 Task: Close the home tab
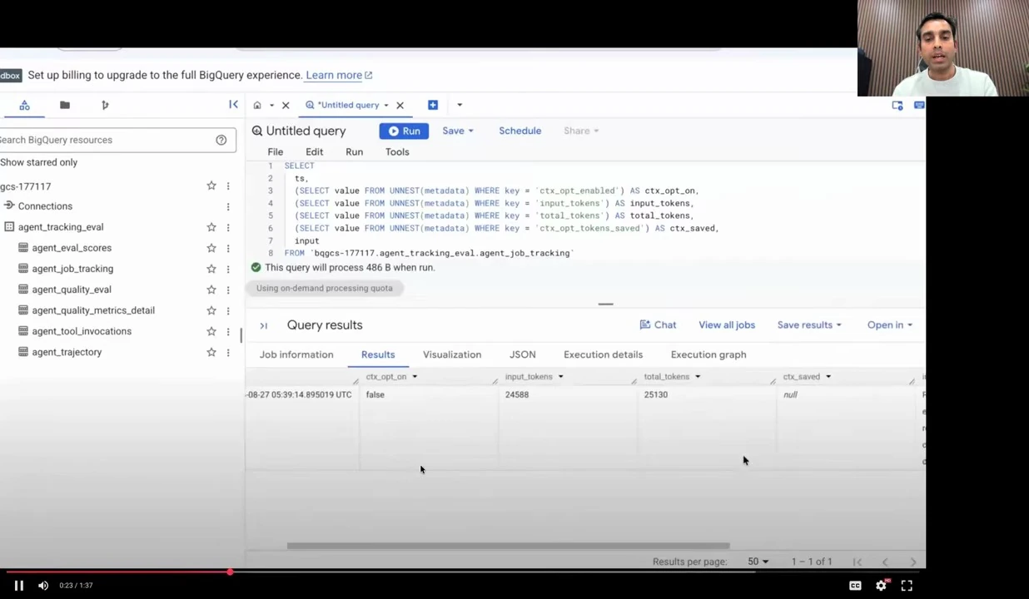286,105
